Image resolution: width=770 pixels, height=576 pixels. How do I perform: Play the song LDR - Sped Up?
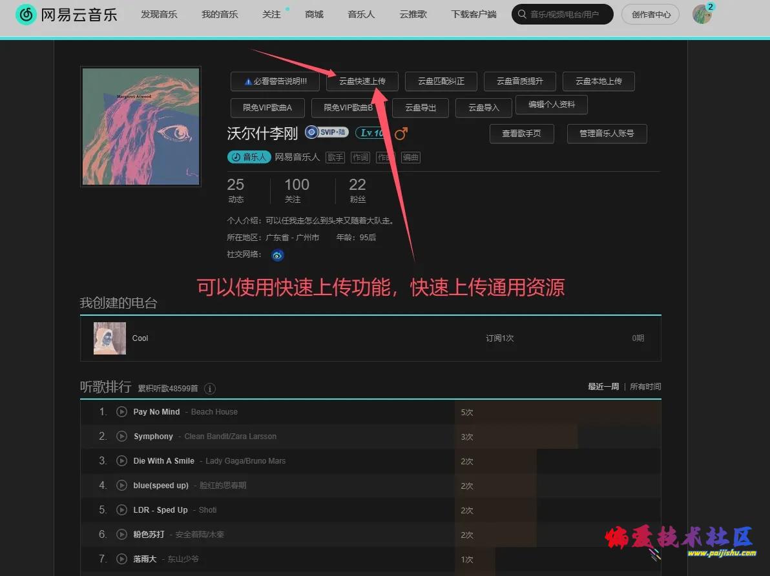point(122,509)
